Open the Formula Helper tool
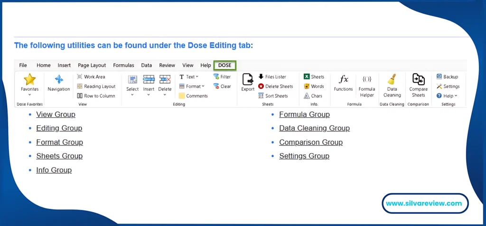 367,86
